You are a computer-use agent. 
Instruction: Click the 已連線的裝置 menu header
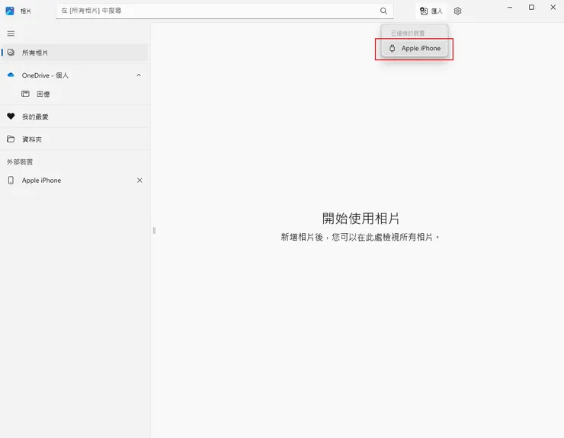(408, 33)
